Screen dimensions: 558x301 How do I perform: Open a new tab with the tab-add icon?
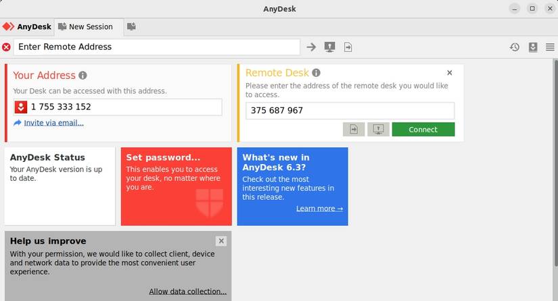tap(131, 27)
